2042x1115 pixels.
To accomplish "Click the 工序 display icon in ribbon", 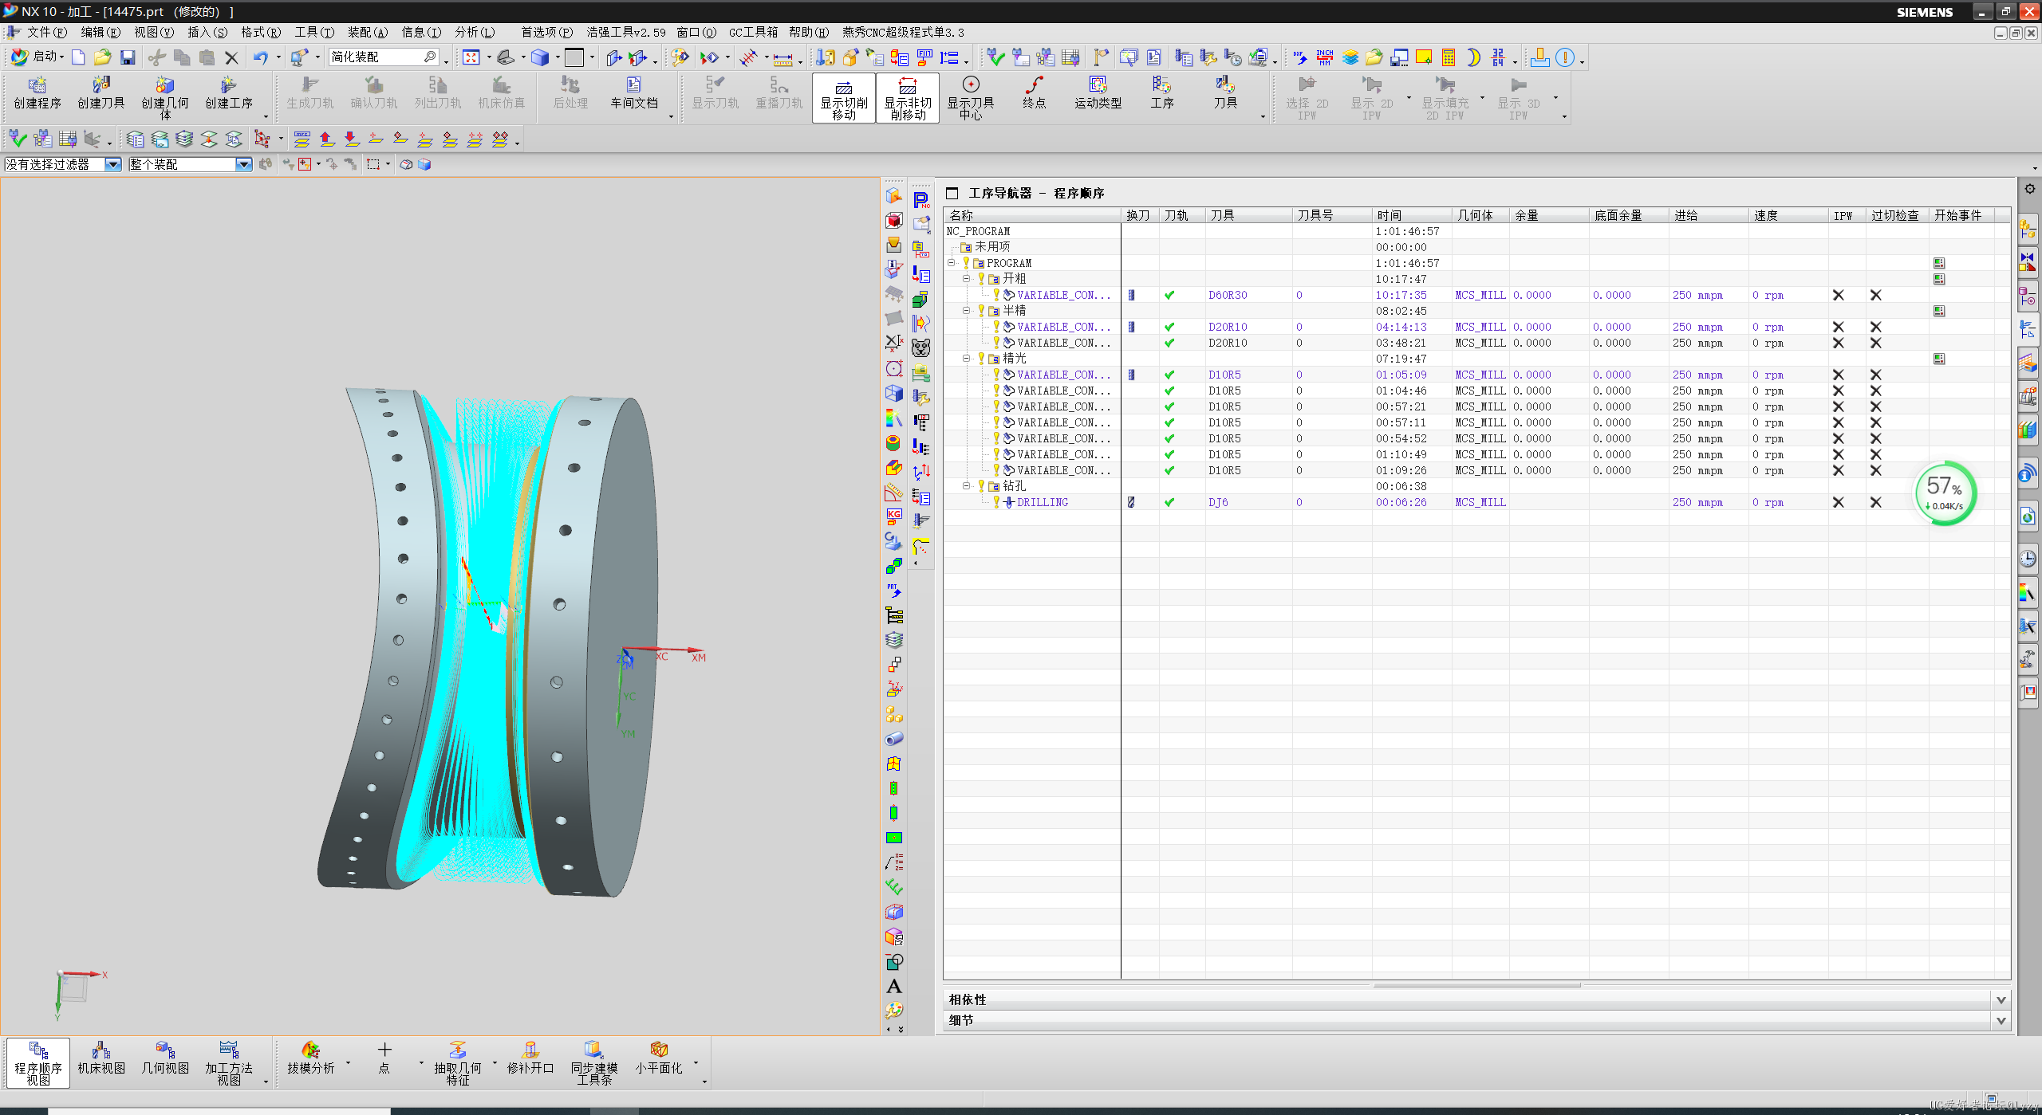I will pyautogui.click(x=1161, y=93).
